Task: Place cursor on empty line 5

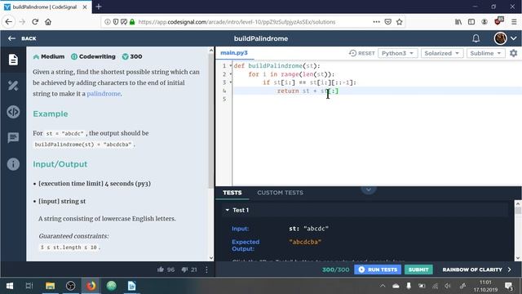Action: (377, 99)
